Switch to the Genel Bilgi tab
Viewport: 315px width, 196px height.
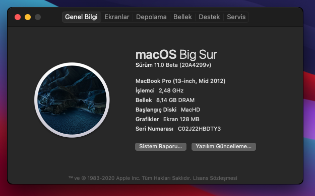[x=81, y=17]
